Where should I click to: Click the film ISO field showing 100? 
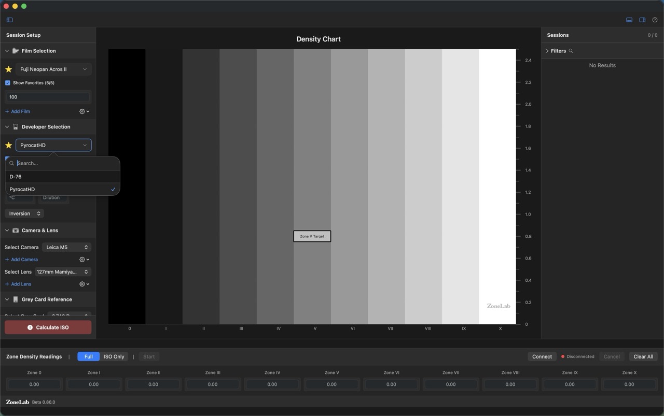(48, 97)
